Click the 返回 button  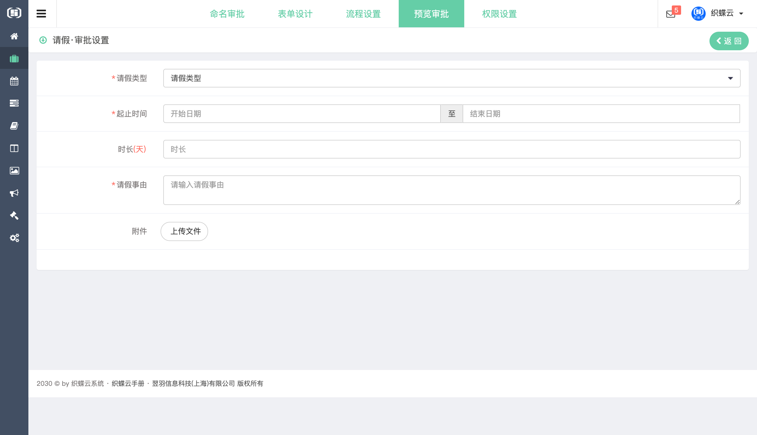point(729,41)
